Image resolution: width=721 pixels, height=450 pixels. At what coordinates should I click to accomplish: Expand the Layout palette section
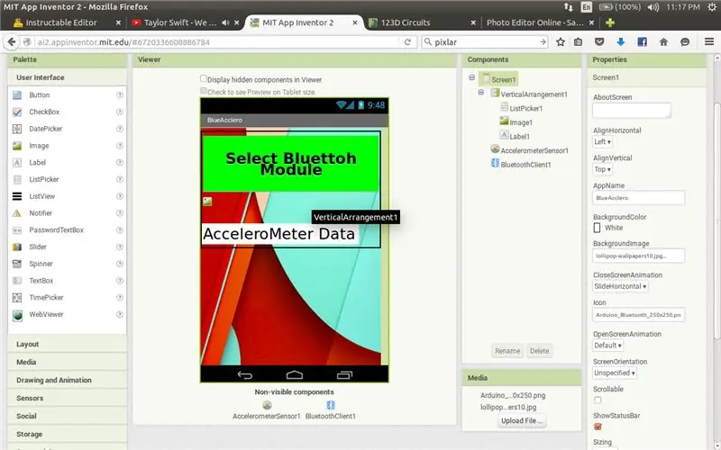67,345
